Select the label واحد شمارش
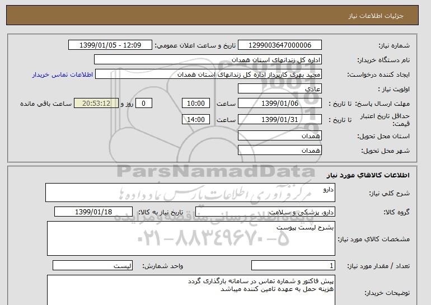This screenshot has width=431, height=305. click(x=163, y=266)
